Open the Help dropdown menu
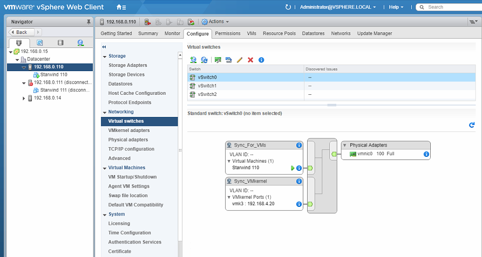Viewport: 482px width, 257px height. pyautogui.click(x=396, y=7)
